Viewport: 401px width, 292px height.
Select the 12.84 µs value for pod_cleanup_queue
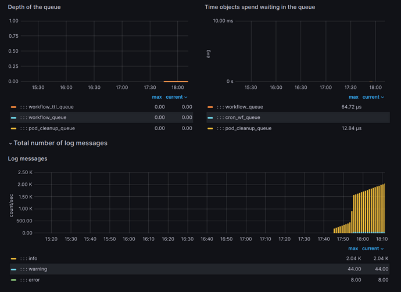(352, 128)
